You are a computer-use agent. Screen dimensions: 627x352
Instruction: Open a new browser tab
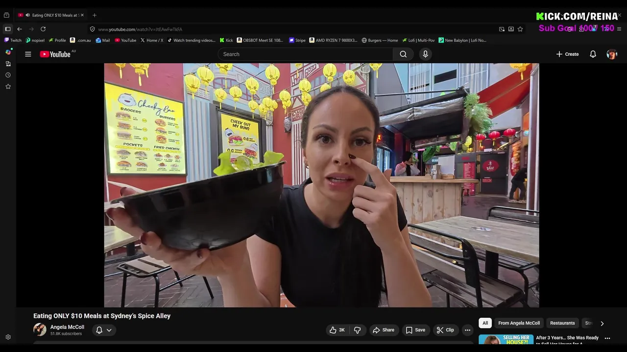[95, 15]
